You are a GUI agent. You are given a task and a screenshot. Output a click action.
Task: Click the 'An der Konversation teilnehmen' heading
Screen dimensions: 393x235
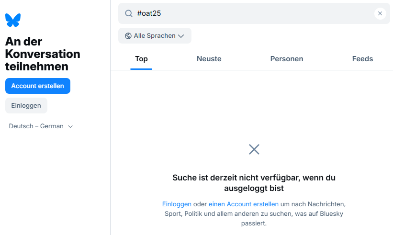43,54
